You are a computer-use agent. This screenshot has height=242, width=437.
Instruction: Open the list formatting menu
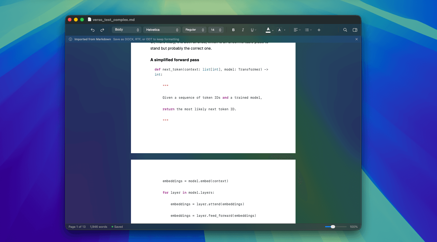point(308,30)
